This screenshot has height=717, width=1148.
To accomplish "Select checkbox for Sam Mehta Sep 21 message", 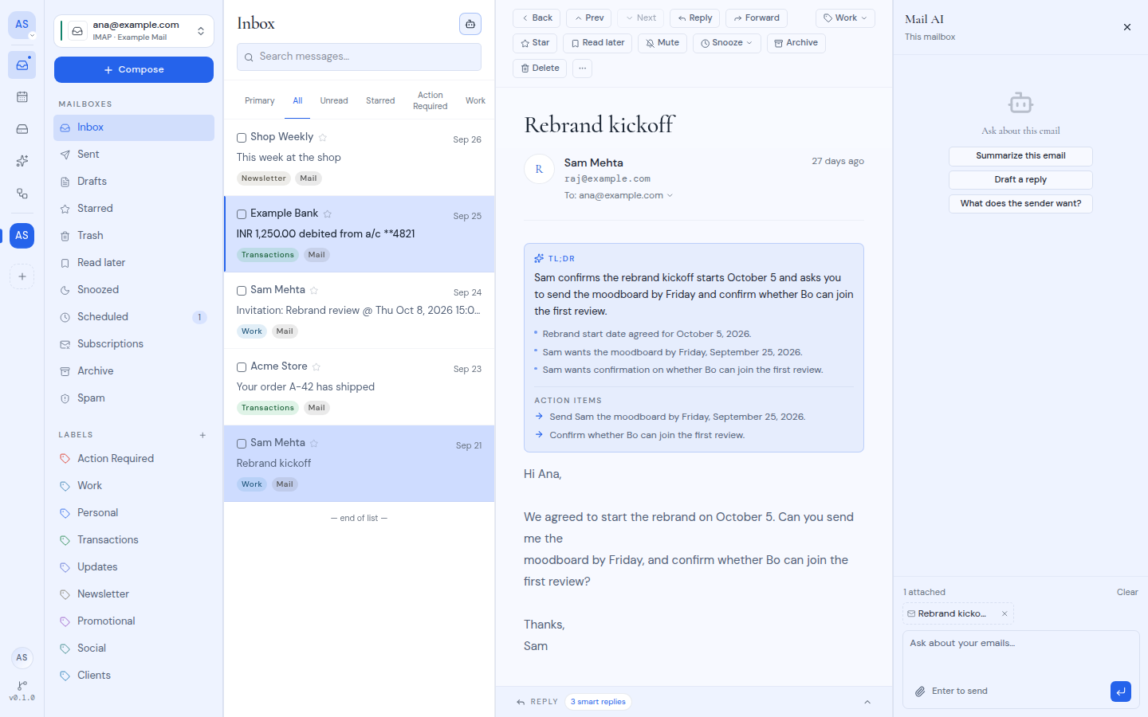I will click(242, 444).
